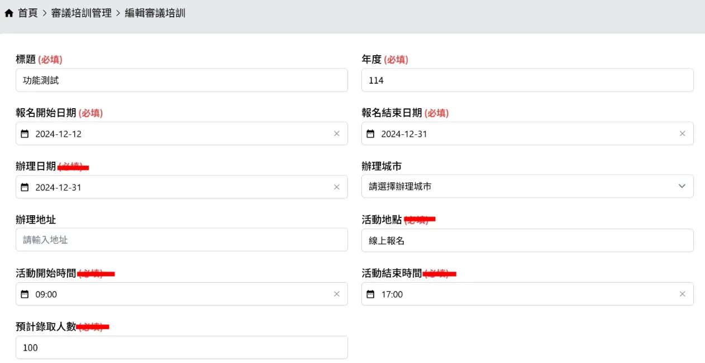Click calendar icon in 報名開始日期 field

[x=25, y=134]
